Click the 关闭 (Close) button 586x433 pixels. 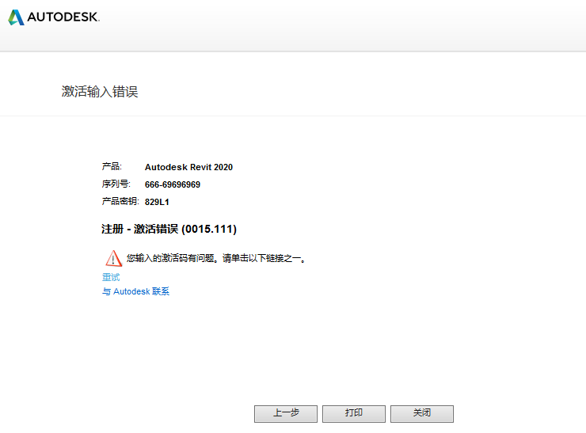click(x=422, y=413)
